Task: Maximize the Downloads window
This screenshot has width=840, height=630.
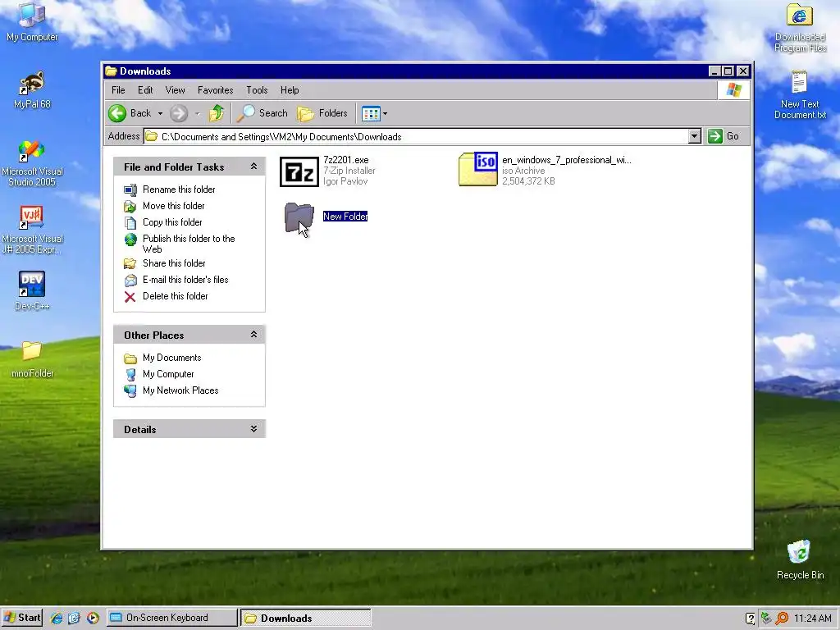Action: click(x=728, y=71)
